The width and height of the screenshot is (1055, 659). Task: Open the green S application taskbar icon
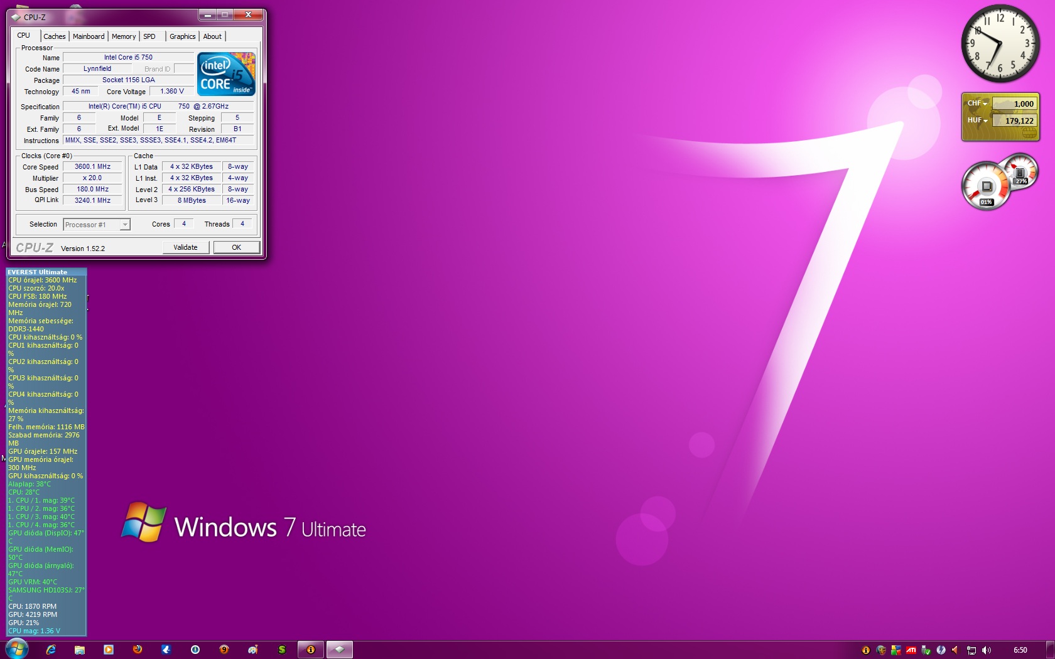282,650
